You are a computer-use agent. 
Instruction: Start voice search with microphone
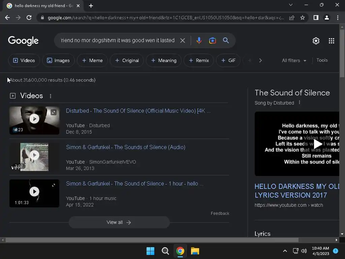tap(199, 40)
